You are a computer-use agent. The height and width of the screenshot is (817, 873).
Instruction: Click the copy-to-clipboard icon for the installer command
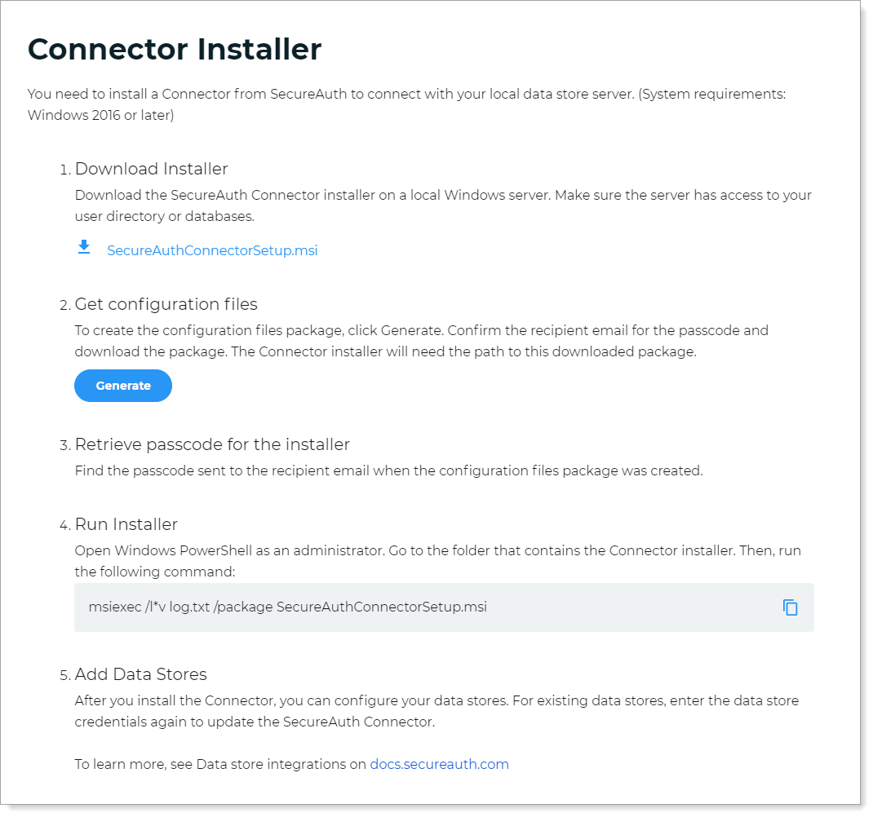pos(790,607)
